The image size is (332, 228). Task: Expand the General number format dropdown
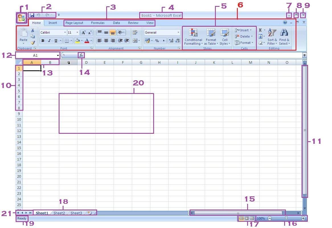pyautogui.click(x=178, y=32)
